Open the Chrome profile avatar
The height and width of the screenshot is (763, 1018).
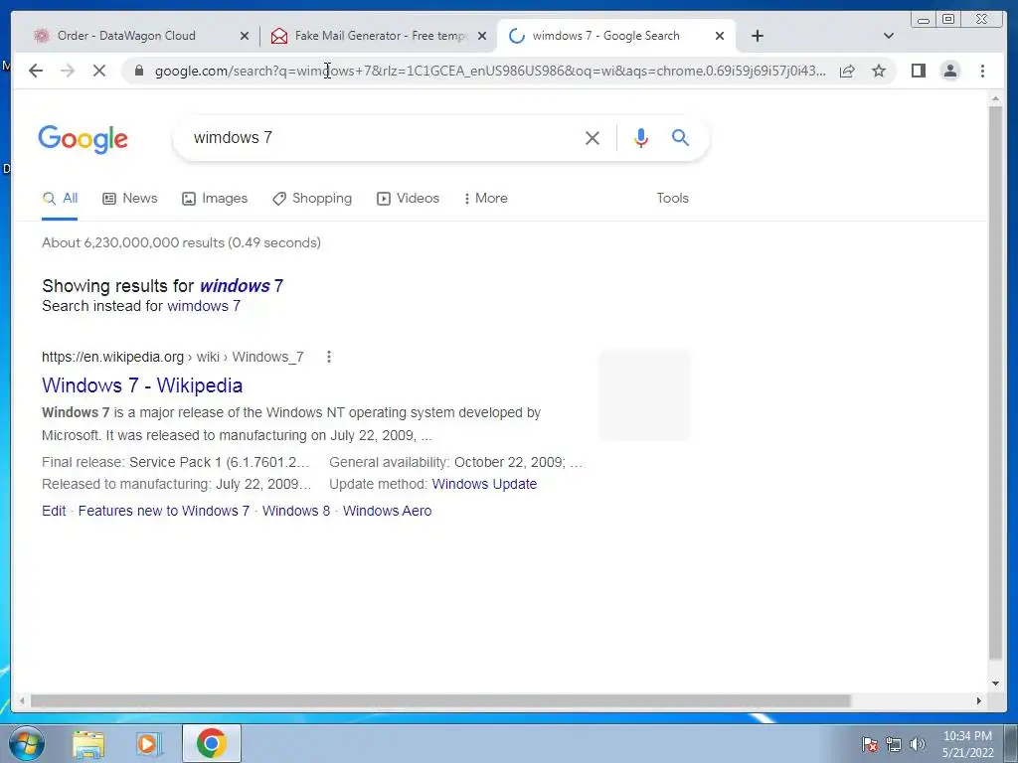tap(949, 71)
